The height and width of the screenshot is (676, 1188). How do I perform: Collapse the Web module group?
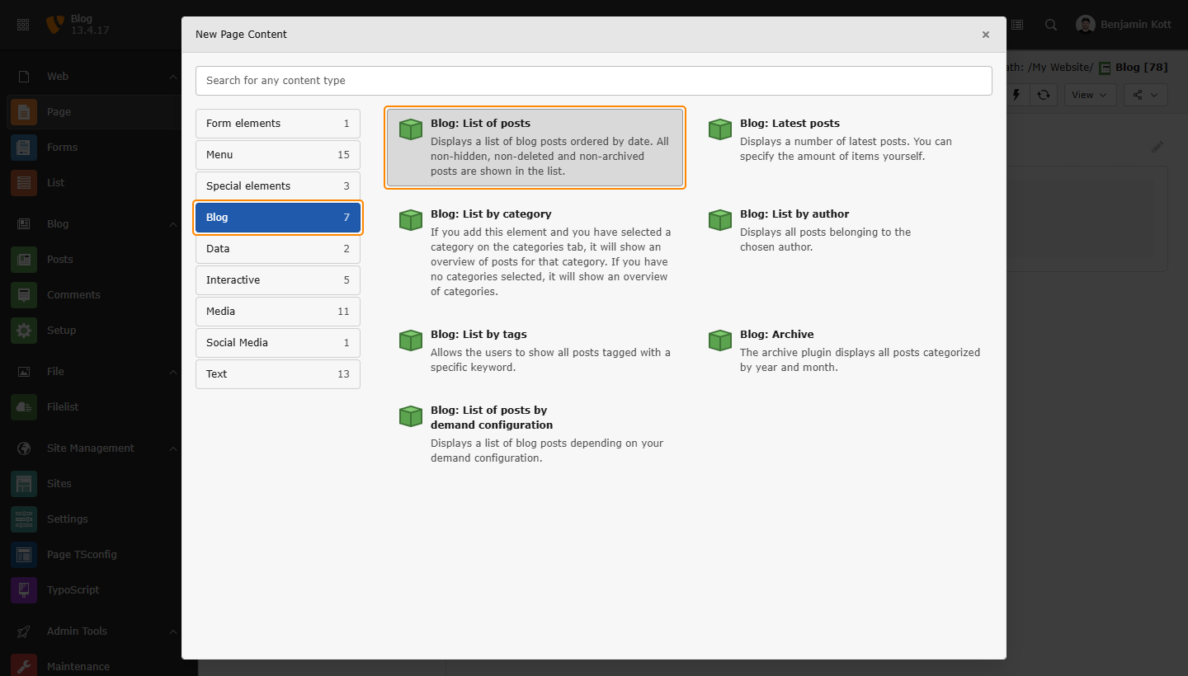click(x=172, y=77)
